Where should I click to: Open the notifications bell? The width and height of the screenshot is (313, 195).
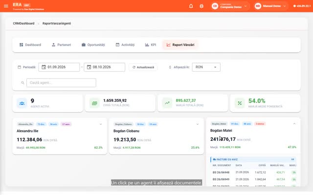tap(191, 6)
